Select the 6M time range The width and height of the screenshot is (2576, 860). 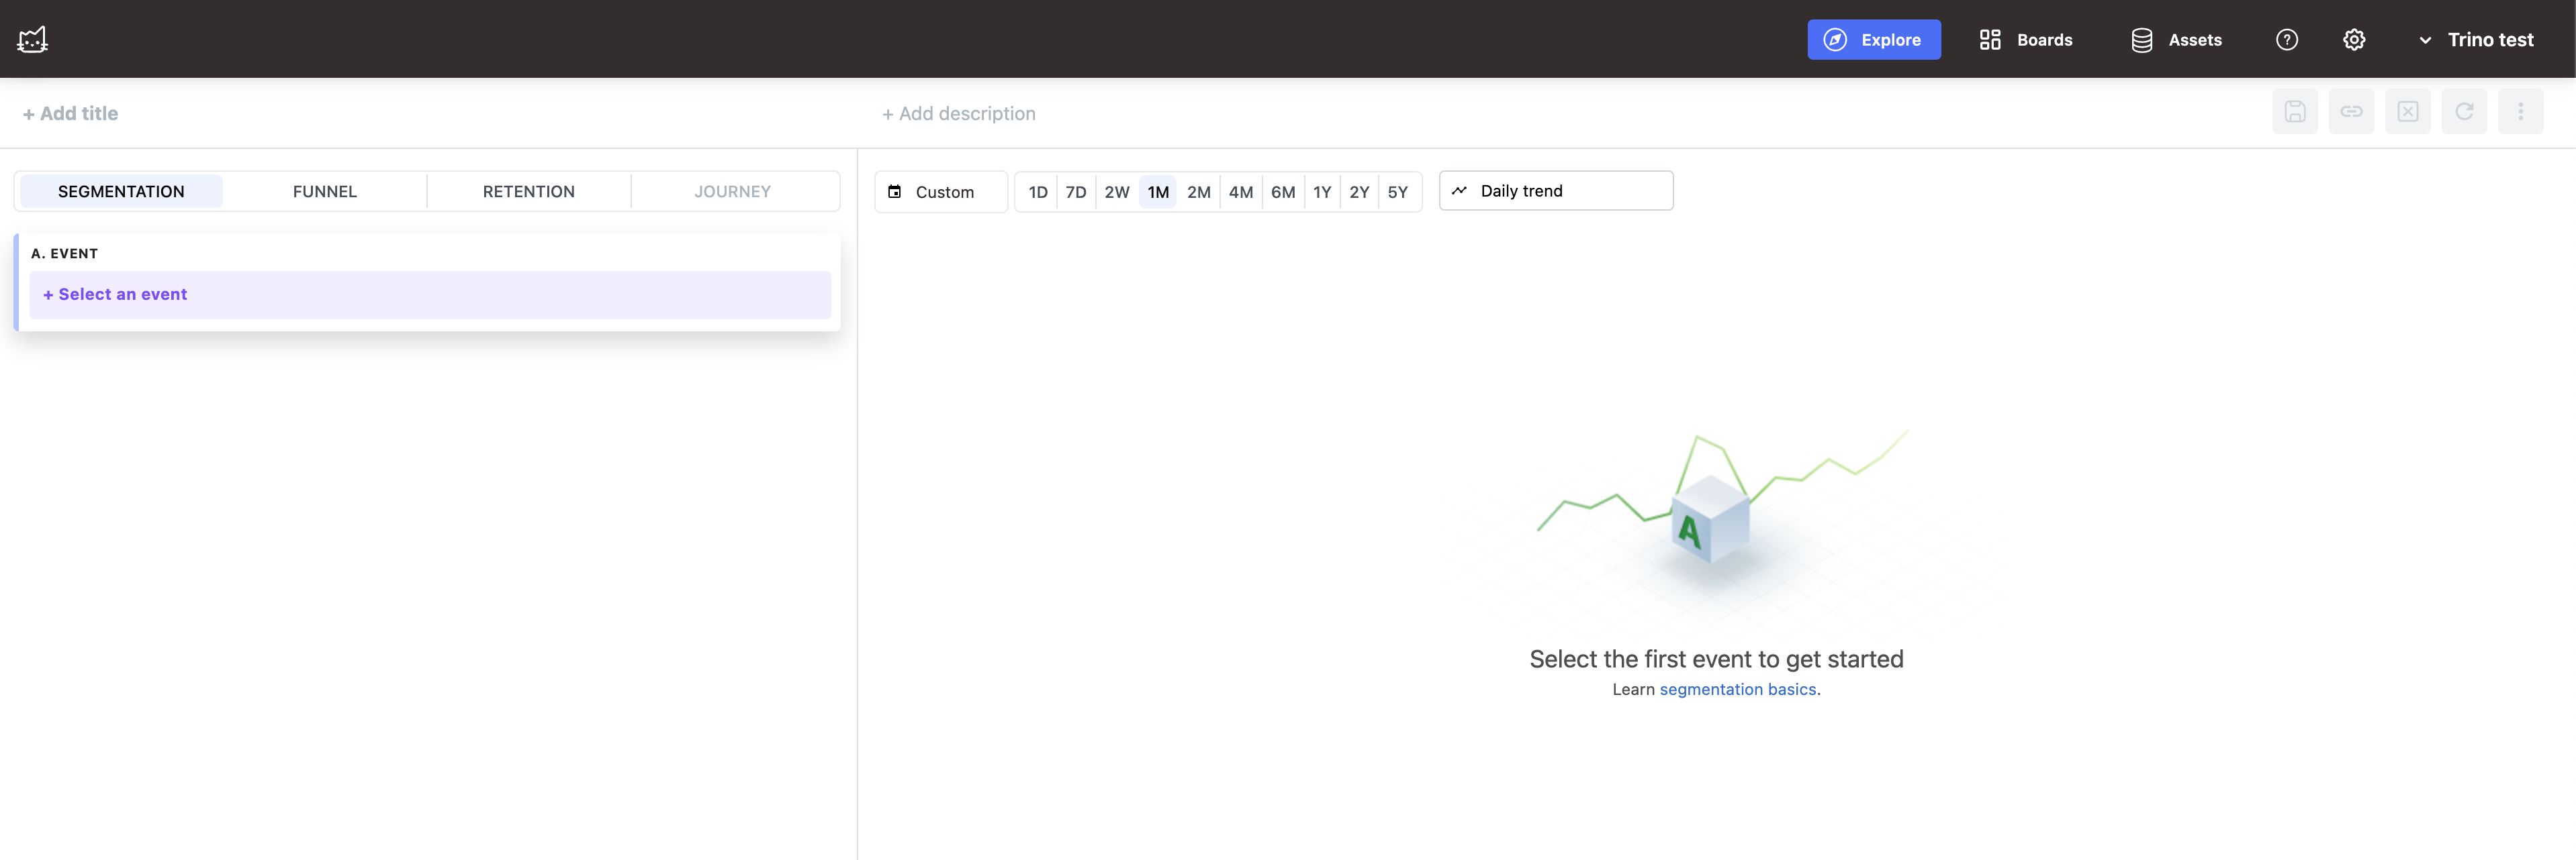(x=1282, y=192)
